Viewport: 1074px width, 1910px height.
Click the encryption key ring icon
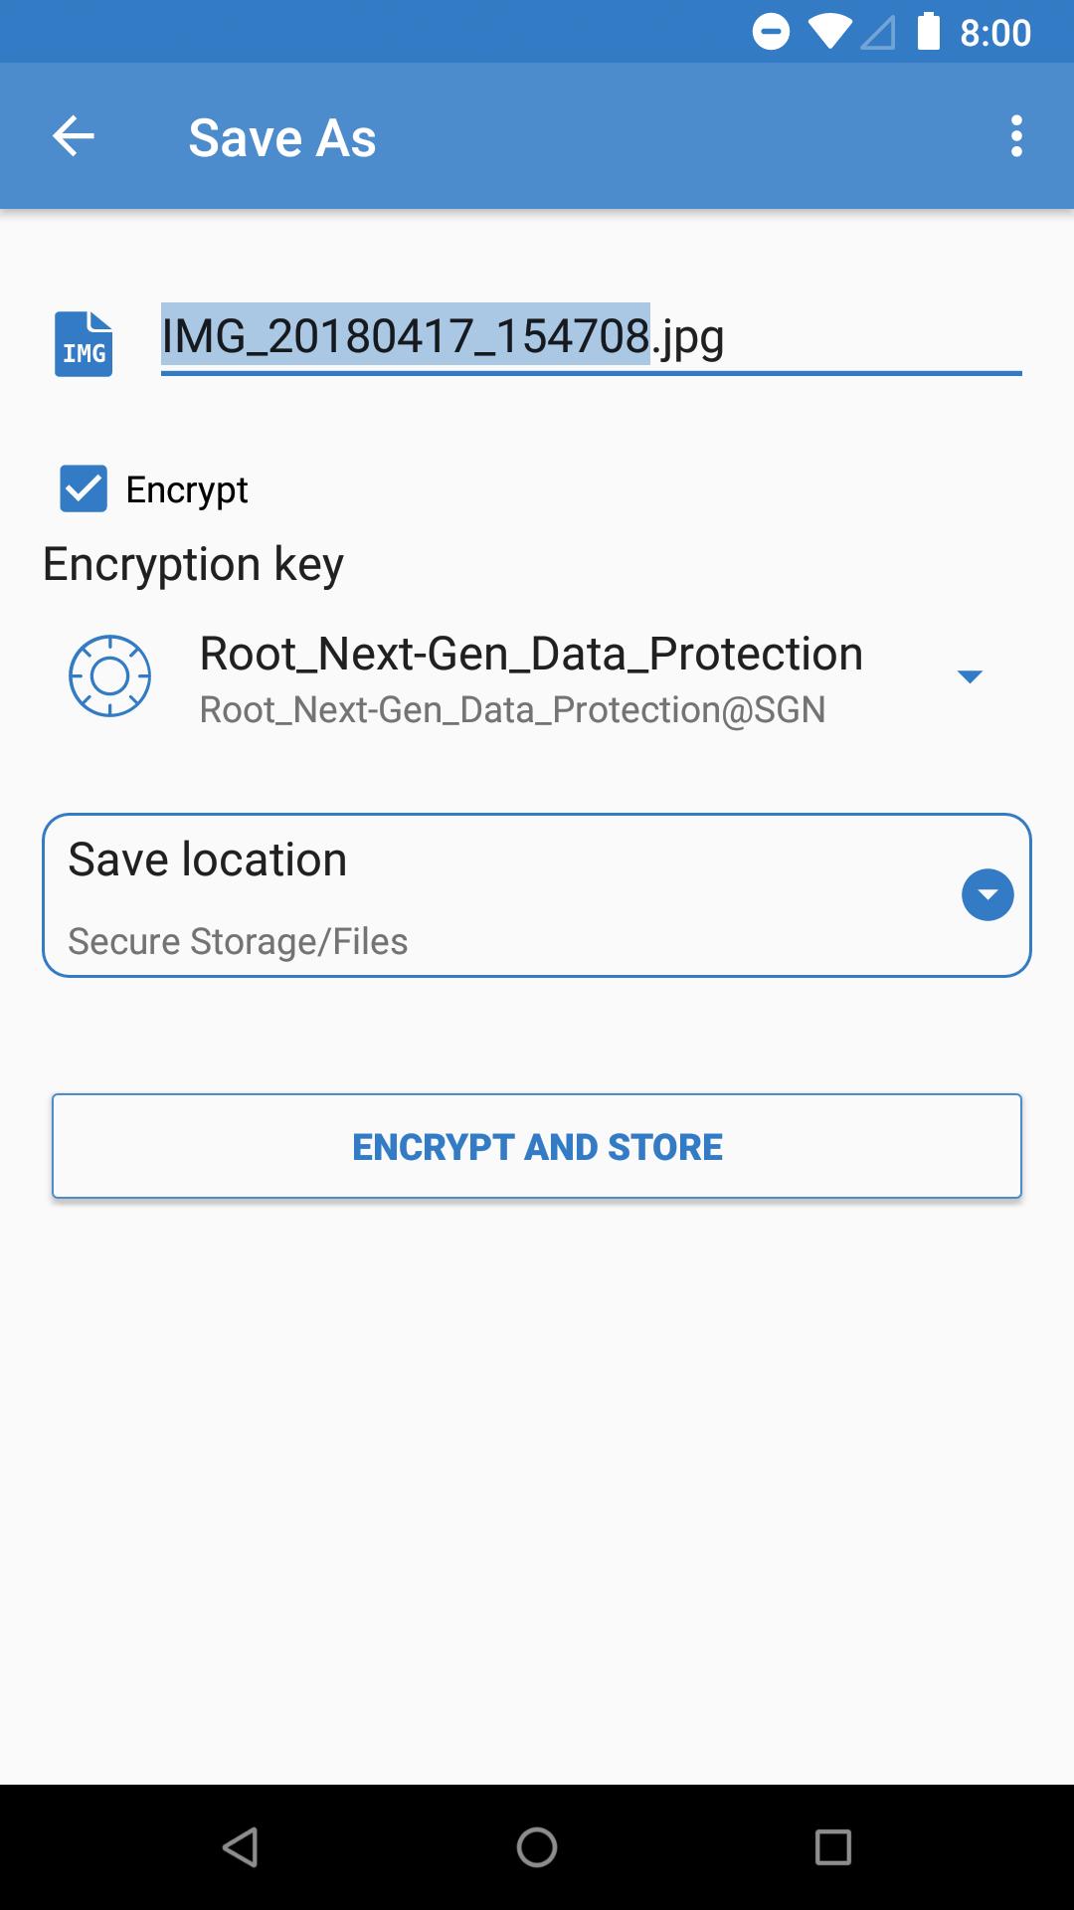tap(110, 675)
